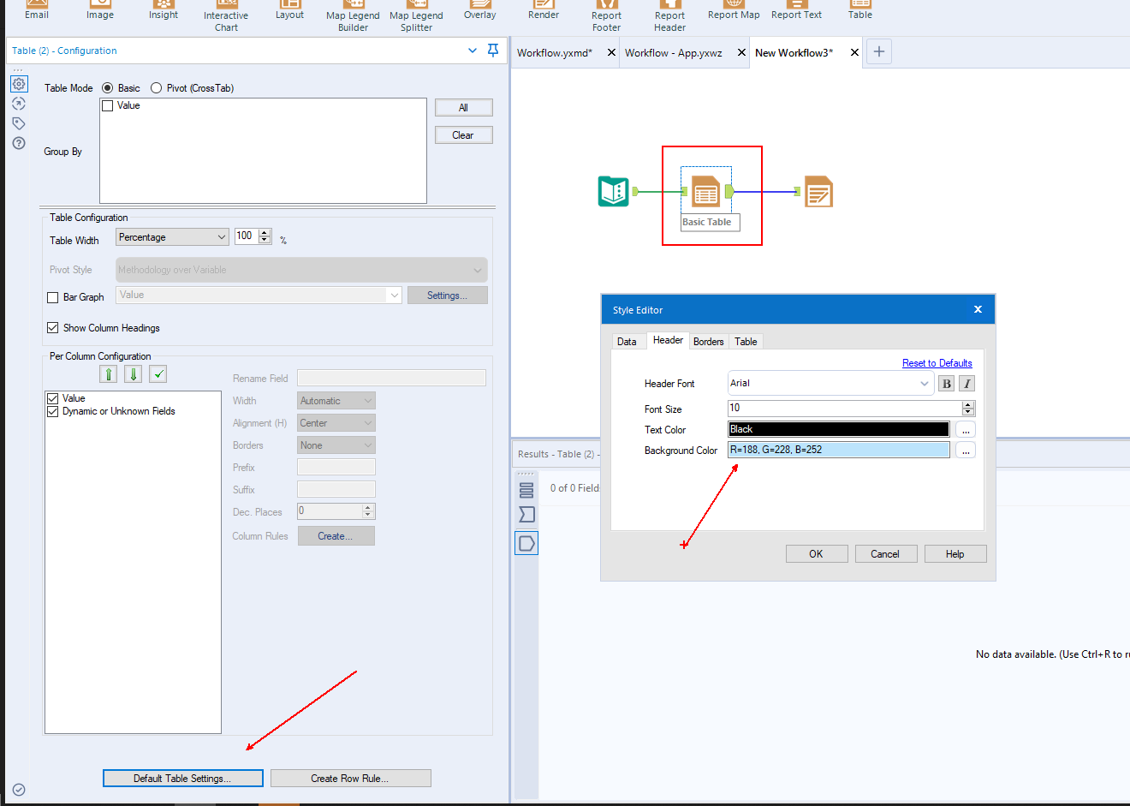Select the Pivot (CrossTab) table mode
The width and height of the screenshot is (1130, 806).
pyautogui.click(x=156, y=87)
